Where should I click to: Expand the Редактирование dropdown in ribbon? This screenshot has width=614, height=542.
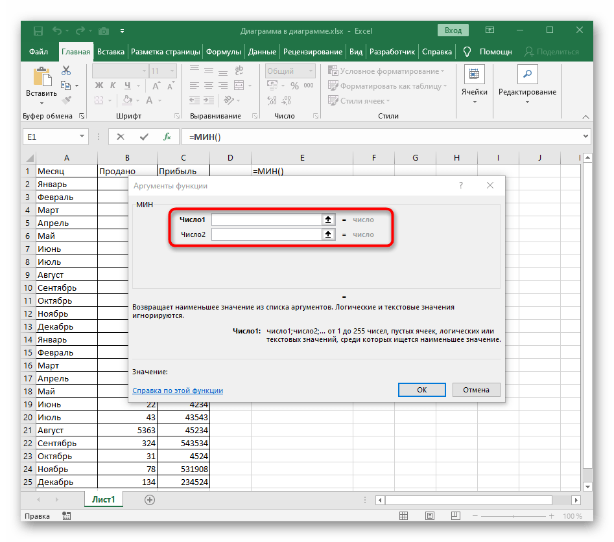coord(526,102)
